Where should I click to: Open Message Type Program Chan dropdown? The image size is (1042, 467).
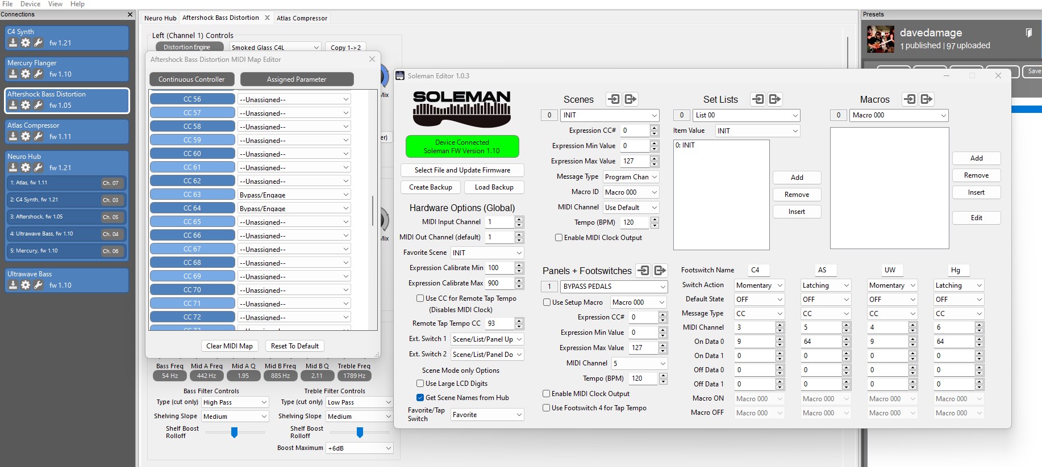coord(631,177)
